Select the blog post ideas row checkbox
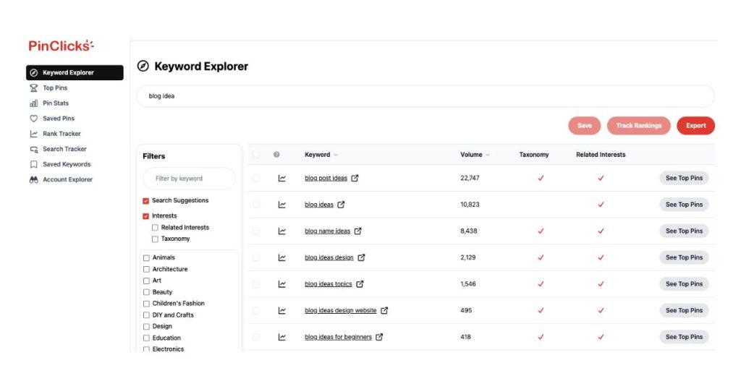Image resolution: width=741 pixels, height=389 pixels. pos(256,179)
